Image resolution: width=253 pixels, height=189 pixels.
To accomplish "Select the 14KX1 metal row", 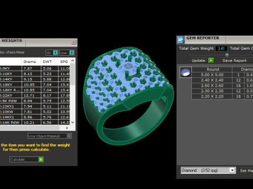I will 35,117.
